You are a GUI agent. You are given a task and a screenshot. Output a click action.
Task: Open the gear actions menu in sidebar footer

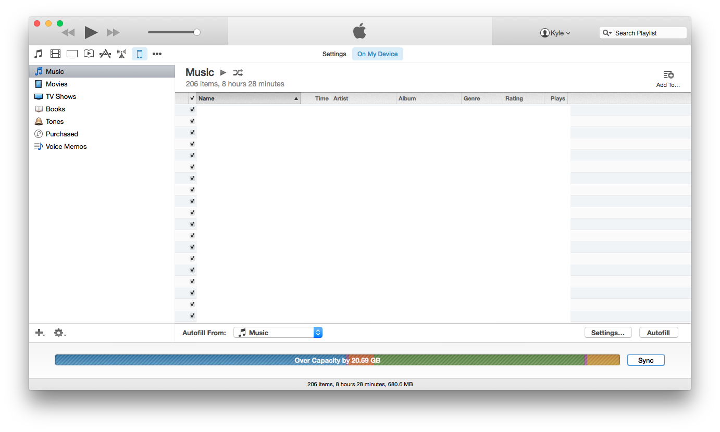(60, 333)
